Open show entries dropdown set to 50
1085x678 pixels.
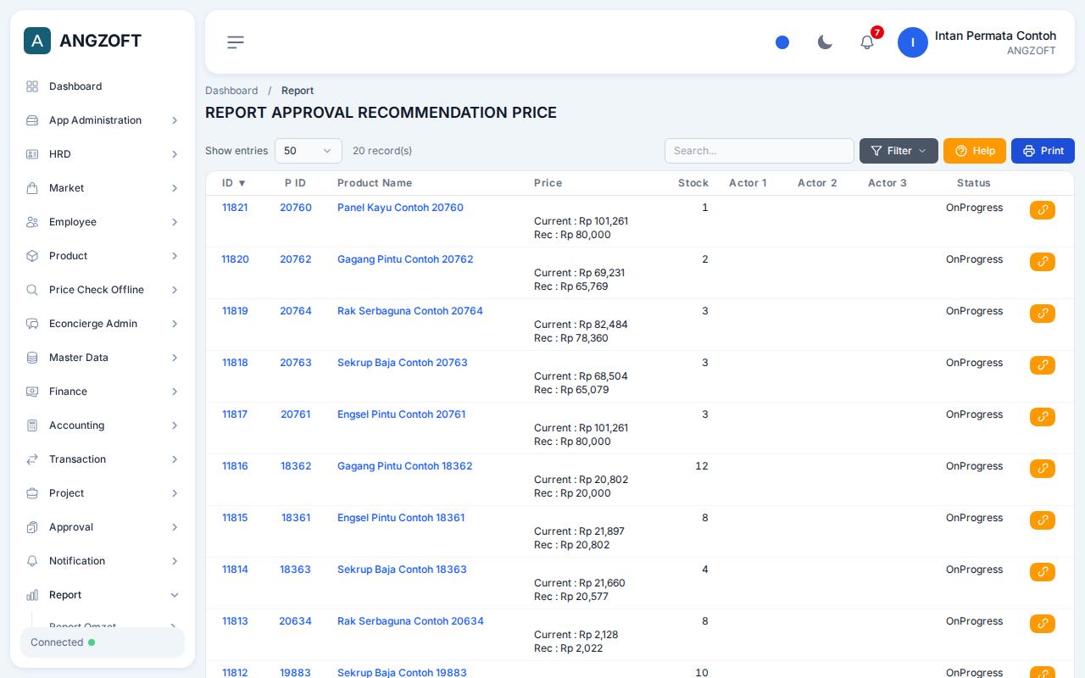(x=309, y=151)
